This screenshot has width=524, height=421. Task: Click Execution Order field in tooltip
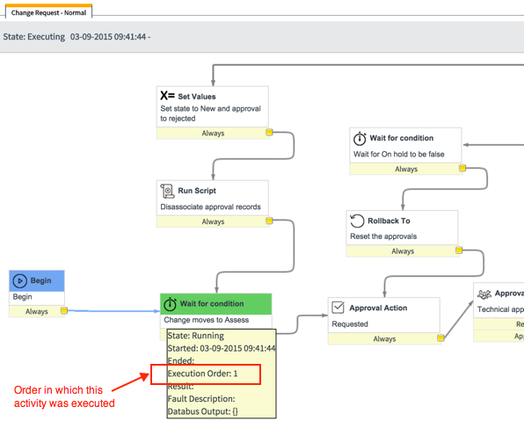click(x=202, y=374)
